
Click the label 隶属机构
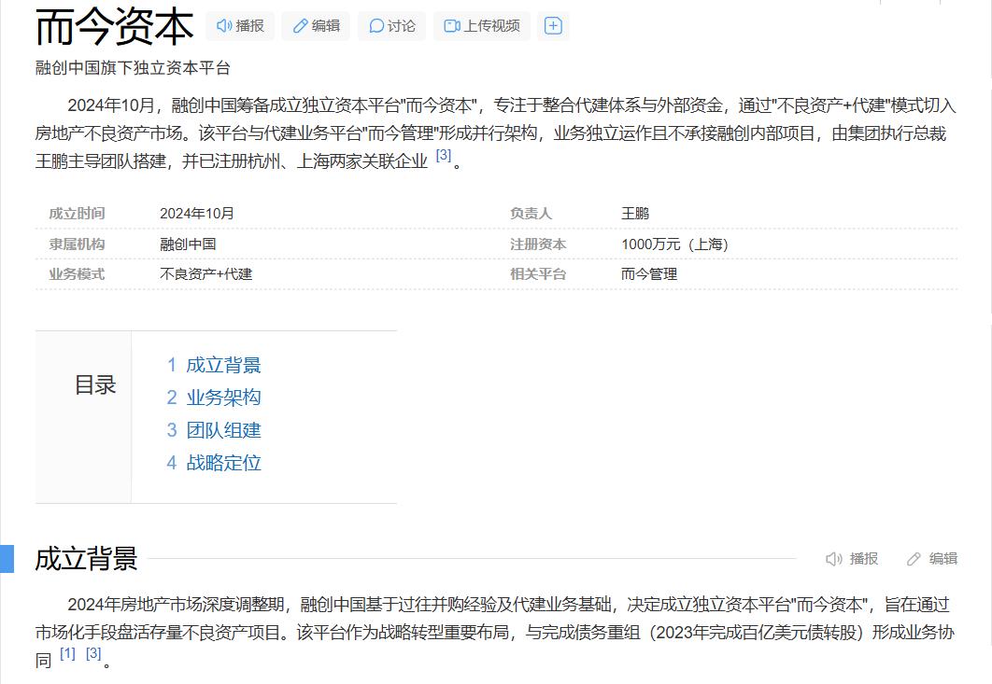[x=77, y=244]
